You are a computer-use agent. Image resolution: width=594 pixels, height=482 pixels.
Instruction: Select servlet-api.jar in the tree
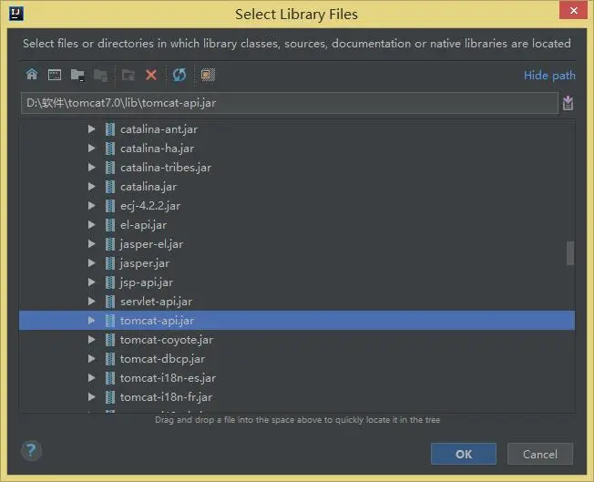[x=156, y=302]
